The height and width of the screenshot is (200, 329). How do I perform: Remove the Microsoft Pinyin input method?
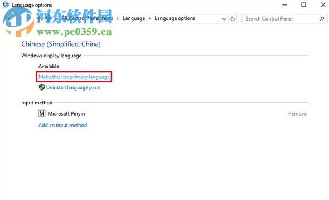click(x=297, y=114)
